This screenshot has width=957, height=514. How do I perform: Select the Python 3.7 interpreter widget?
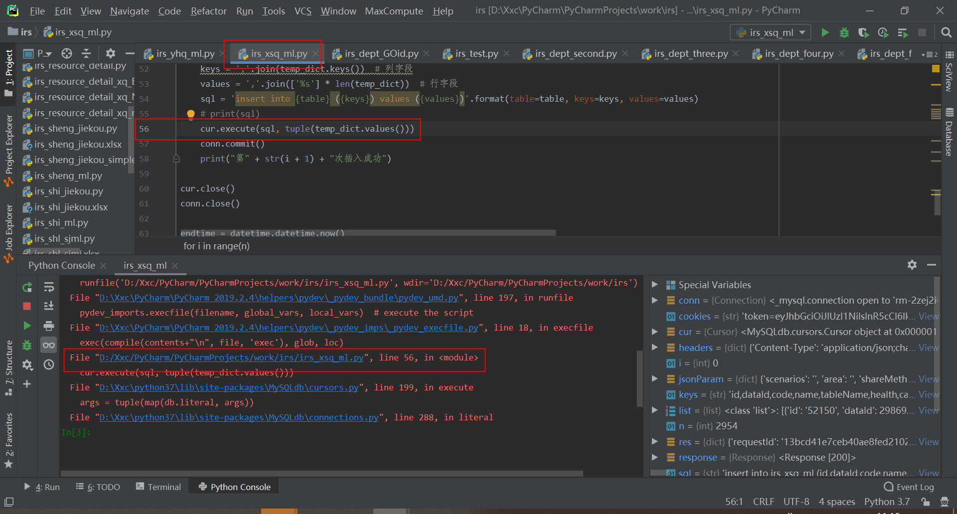tap(887, 502)
